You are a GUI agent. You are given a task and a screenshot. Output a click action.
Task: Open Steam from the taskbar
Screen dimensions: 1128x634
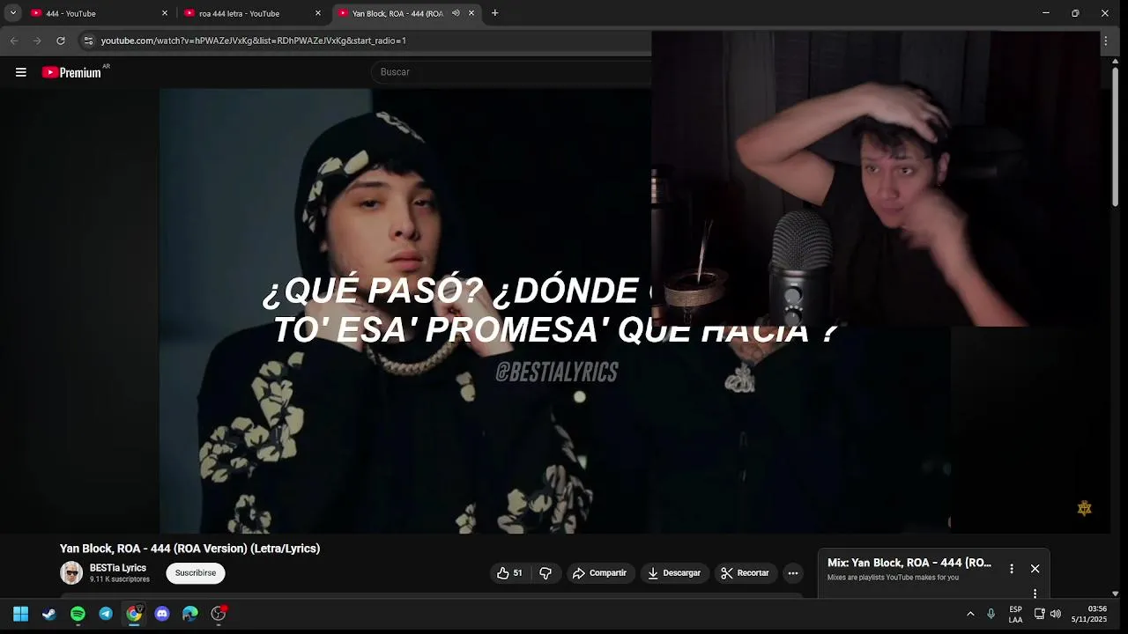[x=49, y=614]
